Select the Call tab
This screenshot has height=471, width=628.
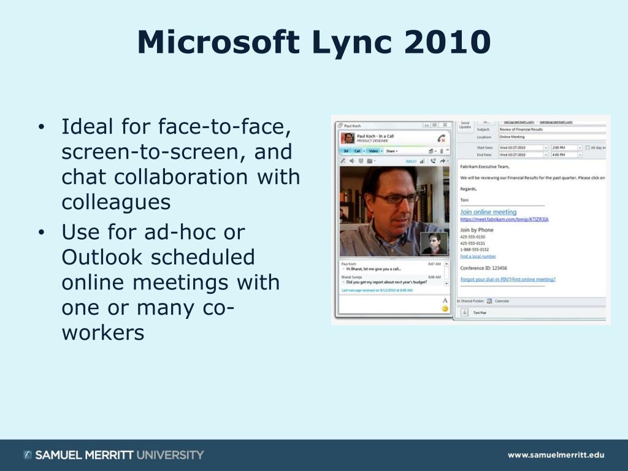click(x=357, y=151)
